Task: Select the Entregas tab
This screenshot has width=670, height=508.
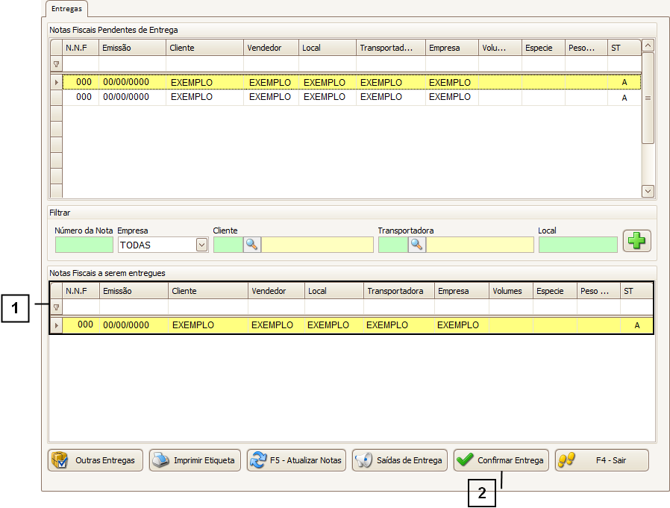Action: [x=67, y=8]
